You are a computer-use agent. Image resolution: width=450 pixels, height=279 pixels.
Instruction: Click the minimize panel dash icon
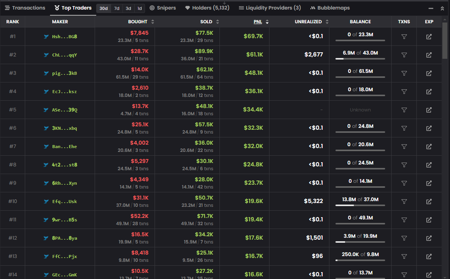tap(431, 8)
